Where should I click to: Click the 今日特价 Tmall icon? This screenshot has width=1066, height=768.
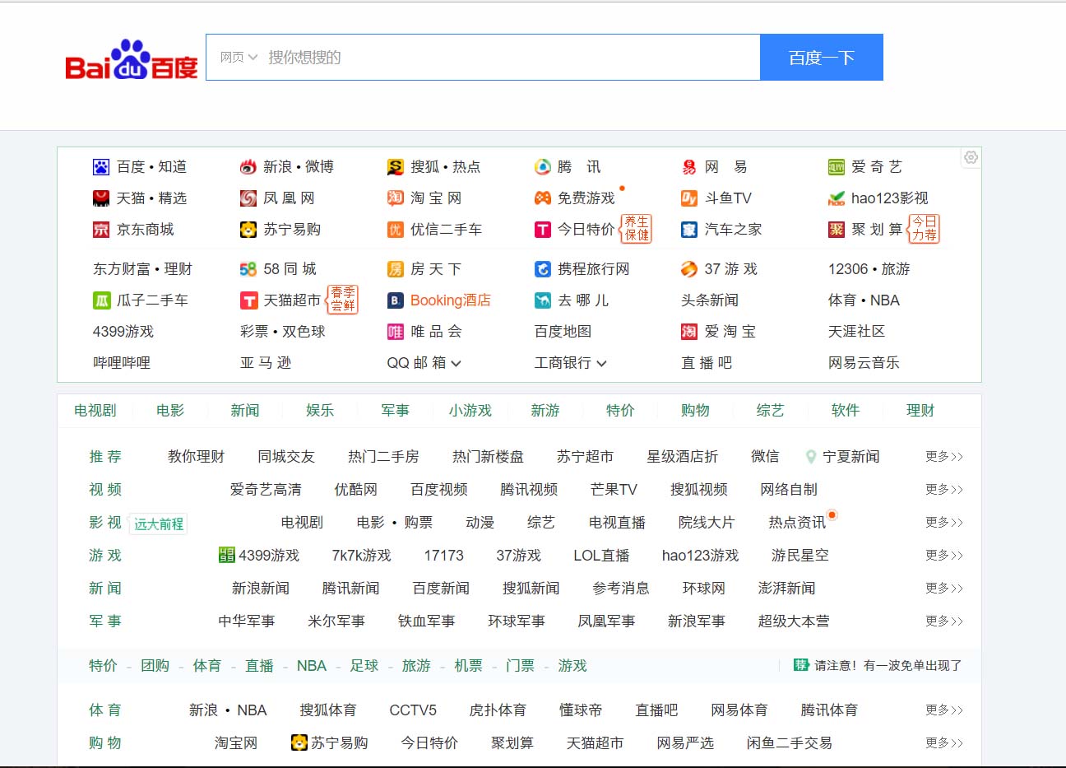pos(543,230)
